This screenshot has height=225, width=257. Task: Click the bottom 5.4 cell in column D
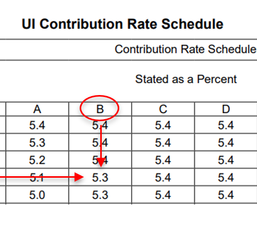[x=226, y=195]
